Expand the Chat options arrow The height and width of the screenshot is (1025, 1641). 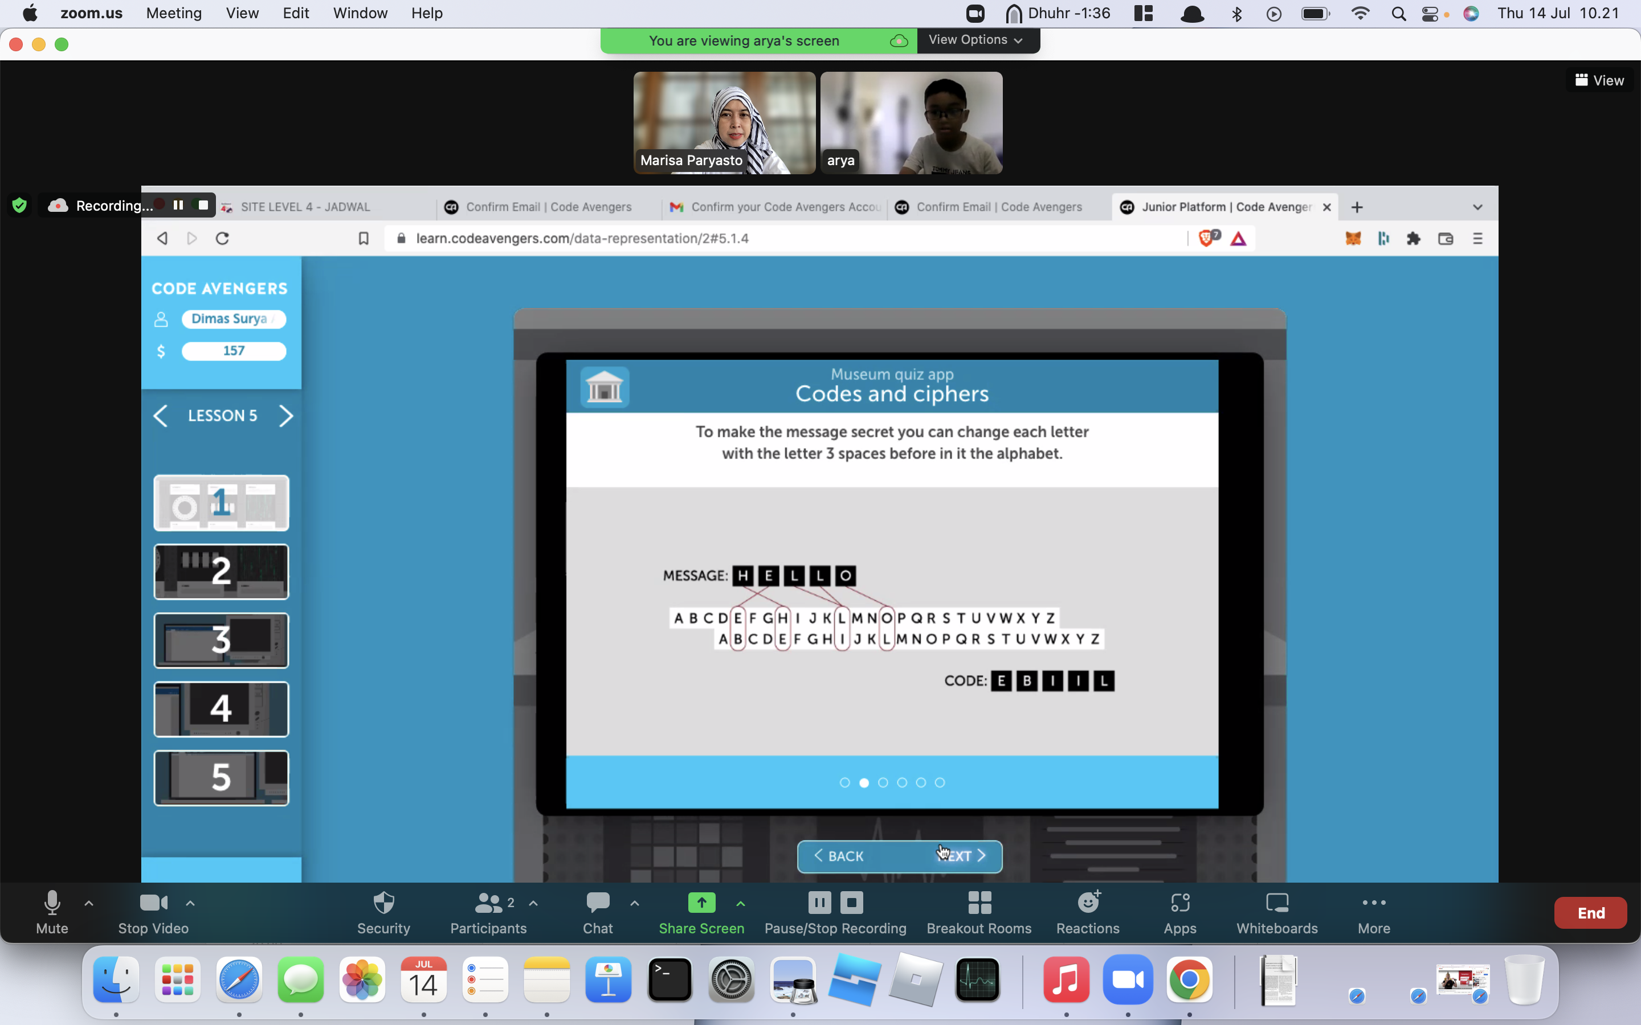pos(635,903)
